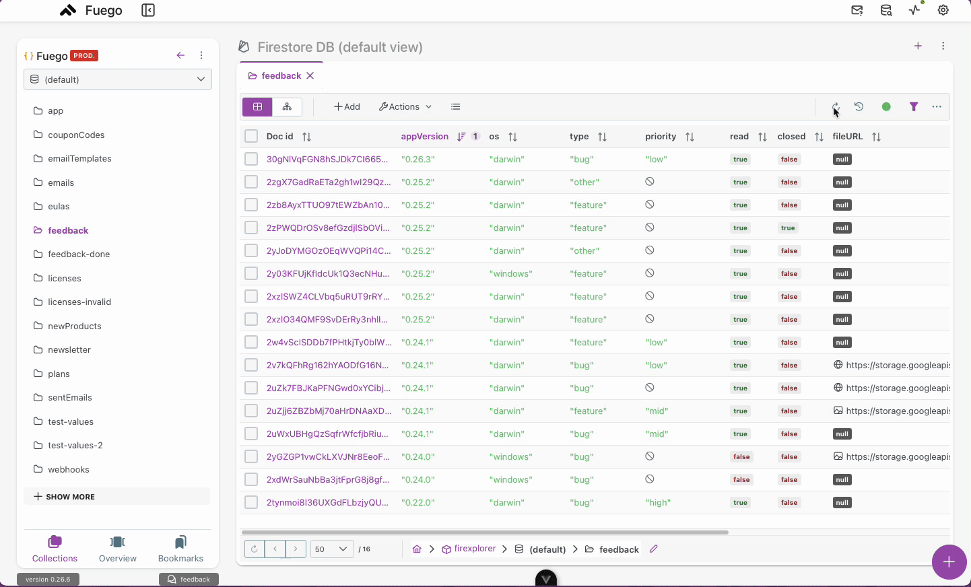This screenshot has height=587, width=971.
Task: Open the settings gear icon
Action: tap(943, 10)
